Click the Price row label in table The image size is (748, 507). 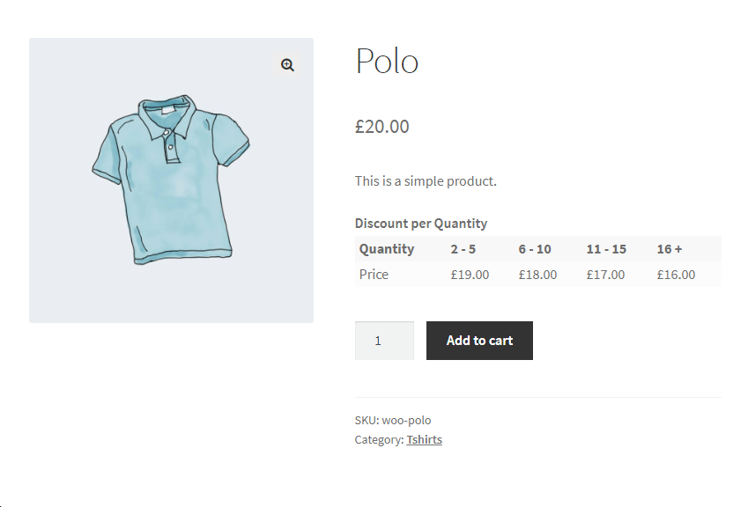coord(374,275)
